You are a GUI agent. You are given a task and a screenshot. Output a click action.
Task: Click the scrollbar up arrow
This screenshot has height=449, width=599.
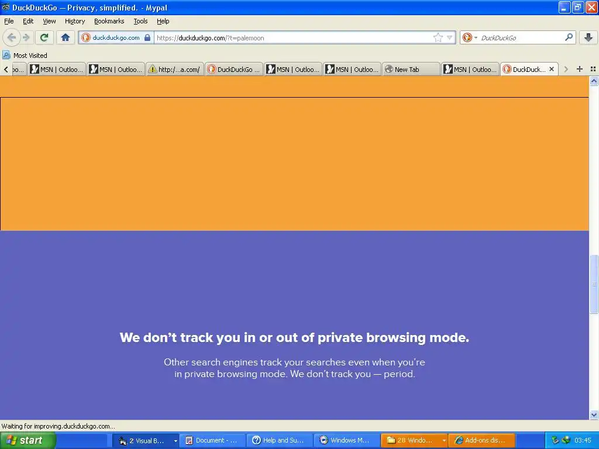[x=594, y=81]
